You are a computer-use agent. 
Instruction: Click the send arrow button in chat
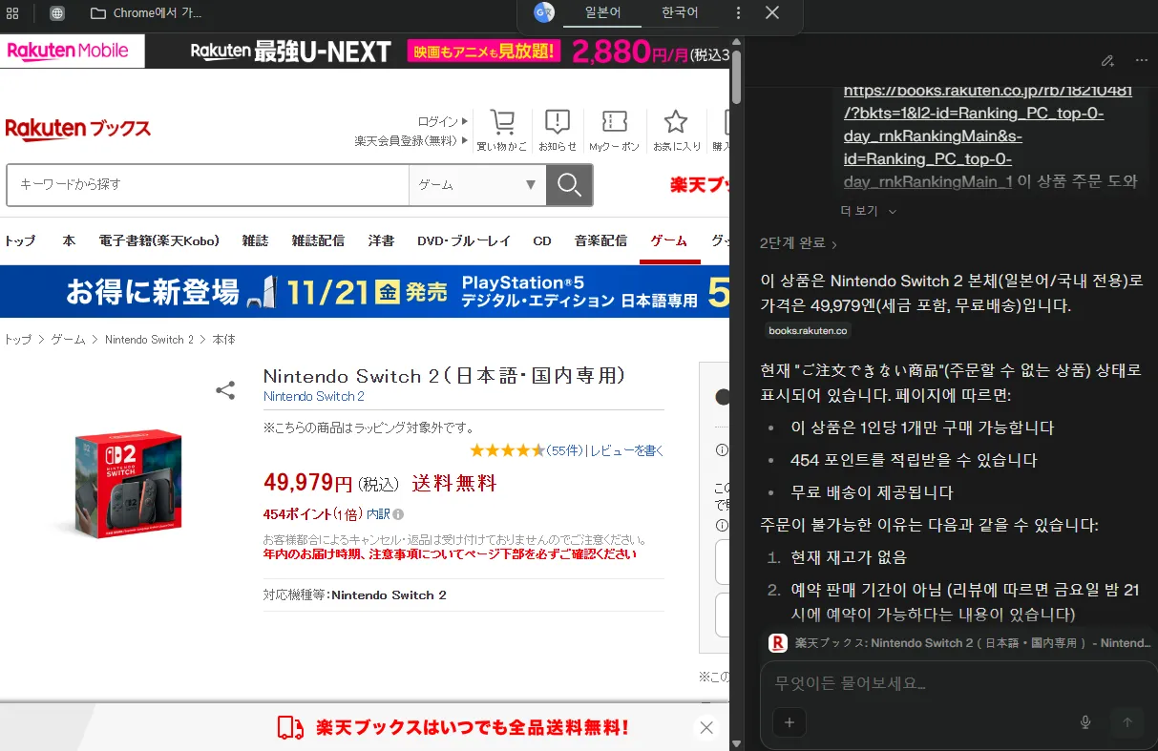click(x=1126, y=722)
